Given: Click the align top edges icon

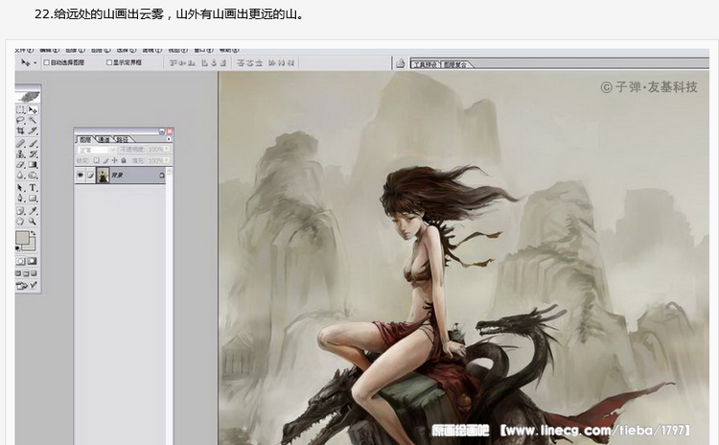Looking at the screenshot, I should (172, 63).
